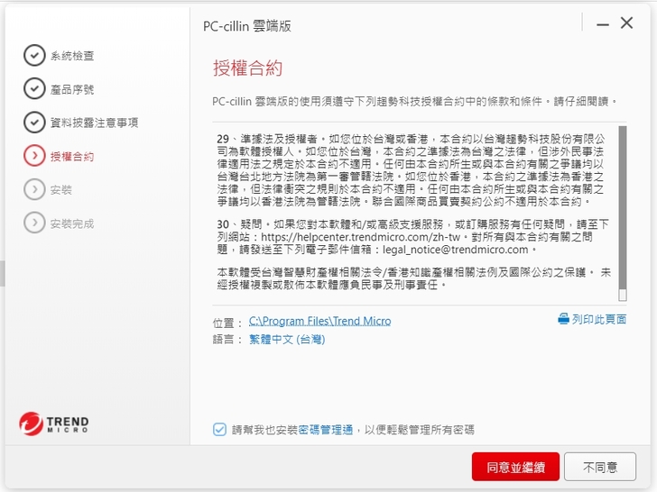Viewport: 657px width, 492px height.
Task: Click the PC-cillin 雲端版 window title
Action: coord(247,26)
